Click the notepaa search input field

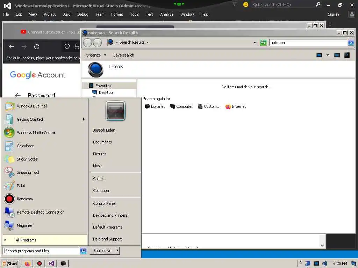[308, 43]
